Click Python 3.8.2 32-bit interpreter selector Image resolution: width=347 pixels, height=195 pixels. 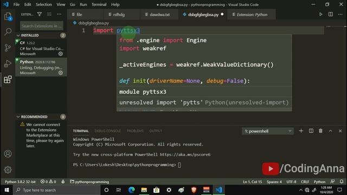click(20, 181)
